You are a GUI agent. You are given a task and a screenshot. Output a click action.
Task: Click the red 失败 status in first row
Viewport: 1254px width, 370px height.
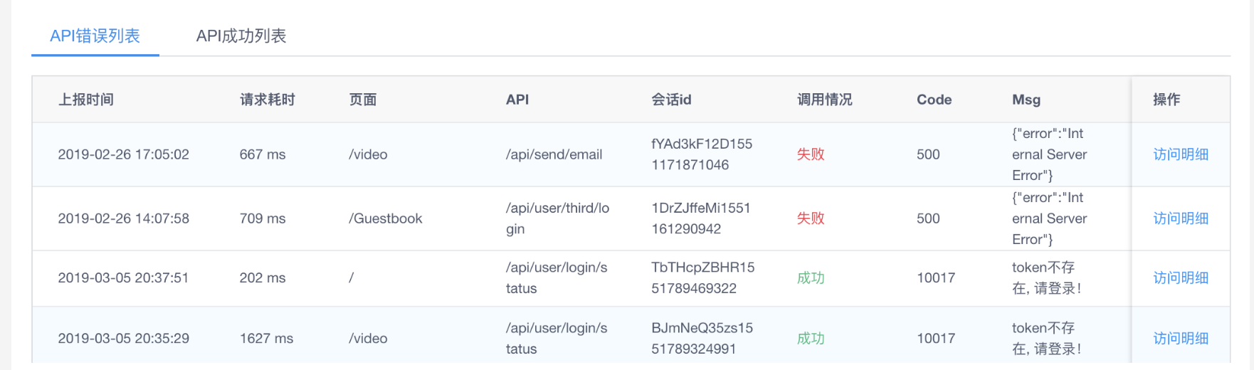[x=810, y=154]
